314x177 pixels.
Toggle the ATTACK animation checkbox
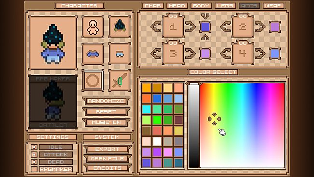point(34,155)
